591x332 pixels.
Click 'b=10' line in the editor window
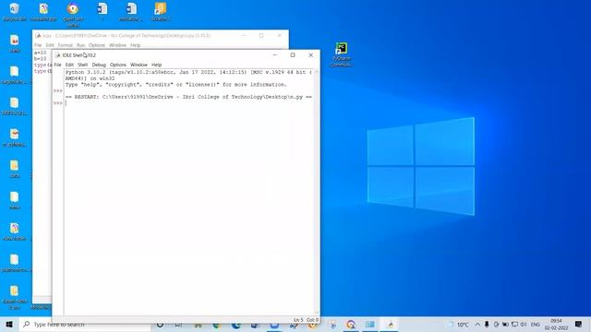[x=40, y=59]
